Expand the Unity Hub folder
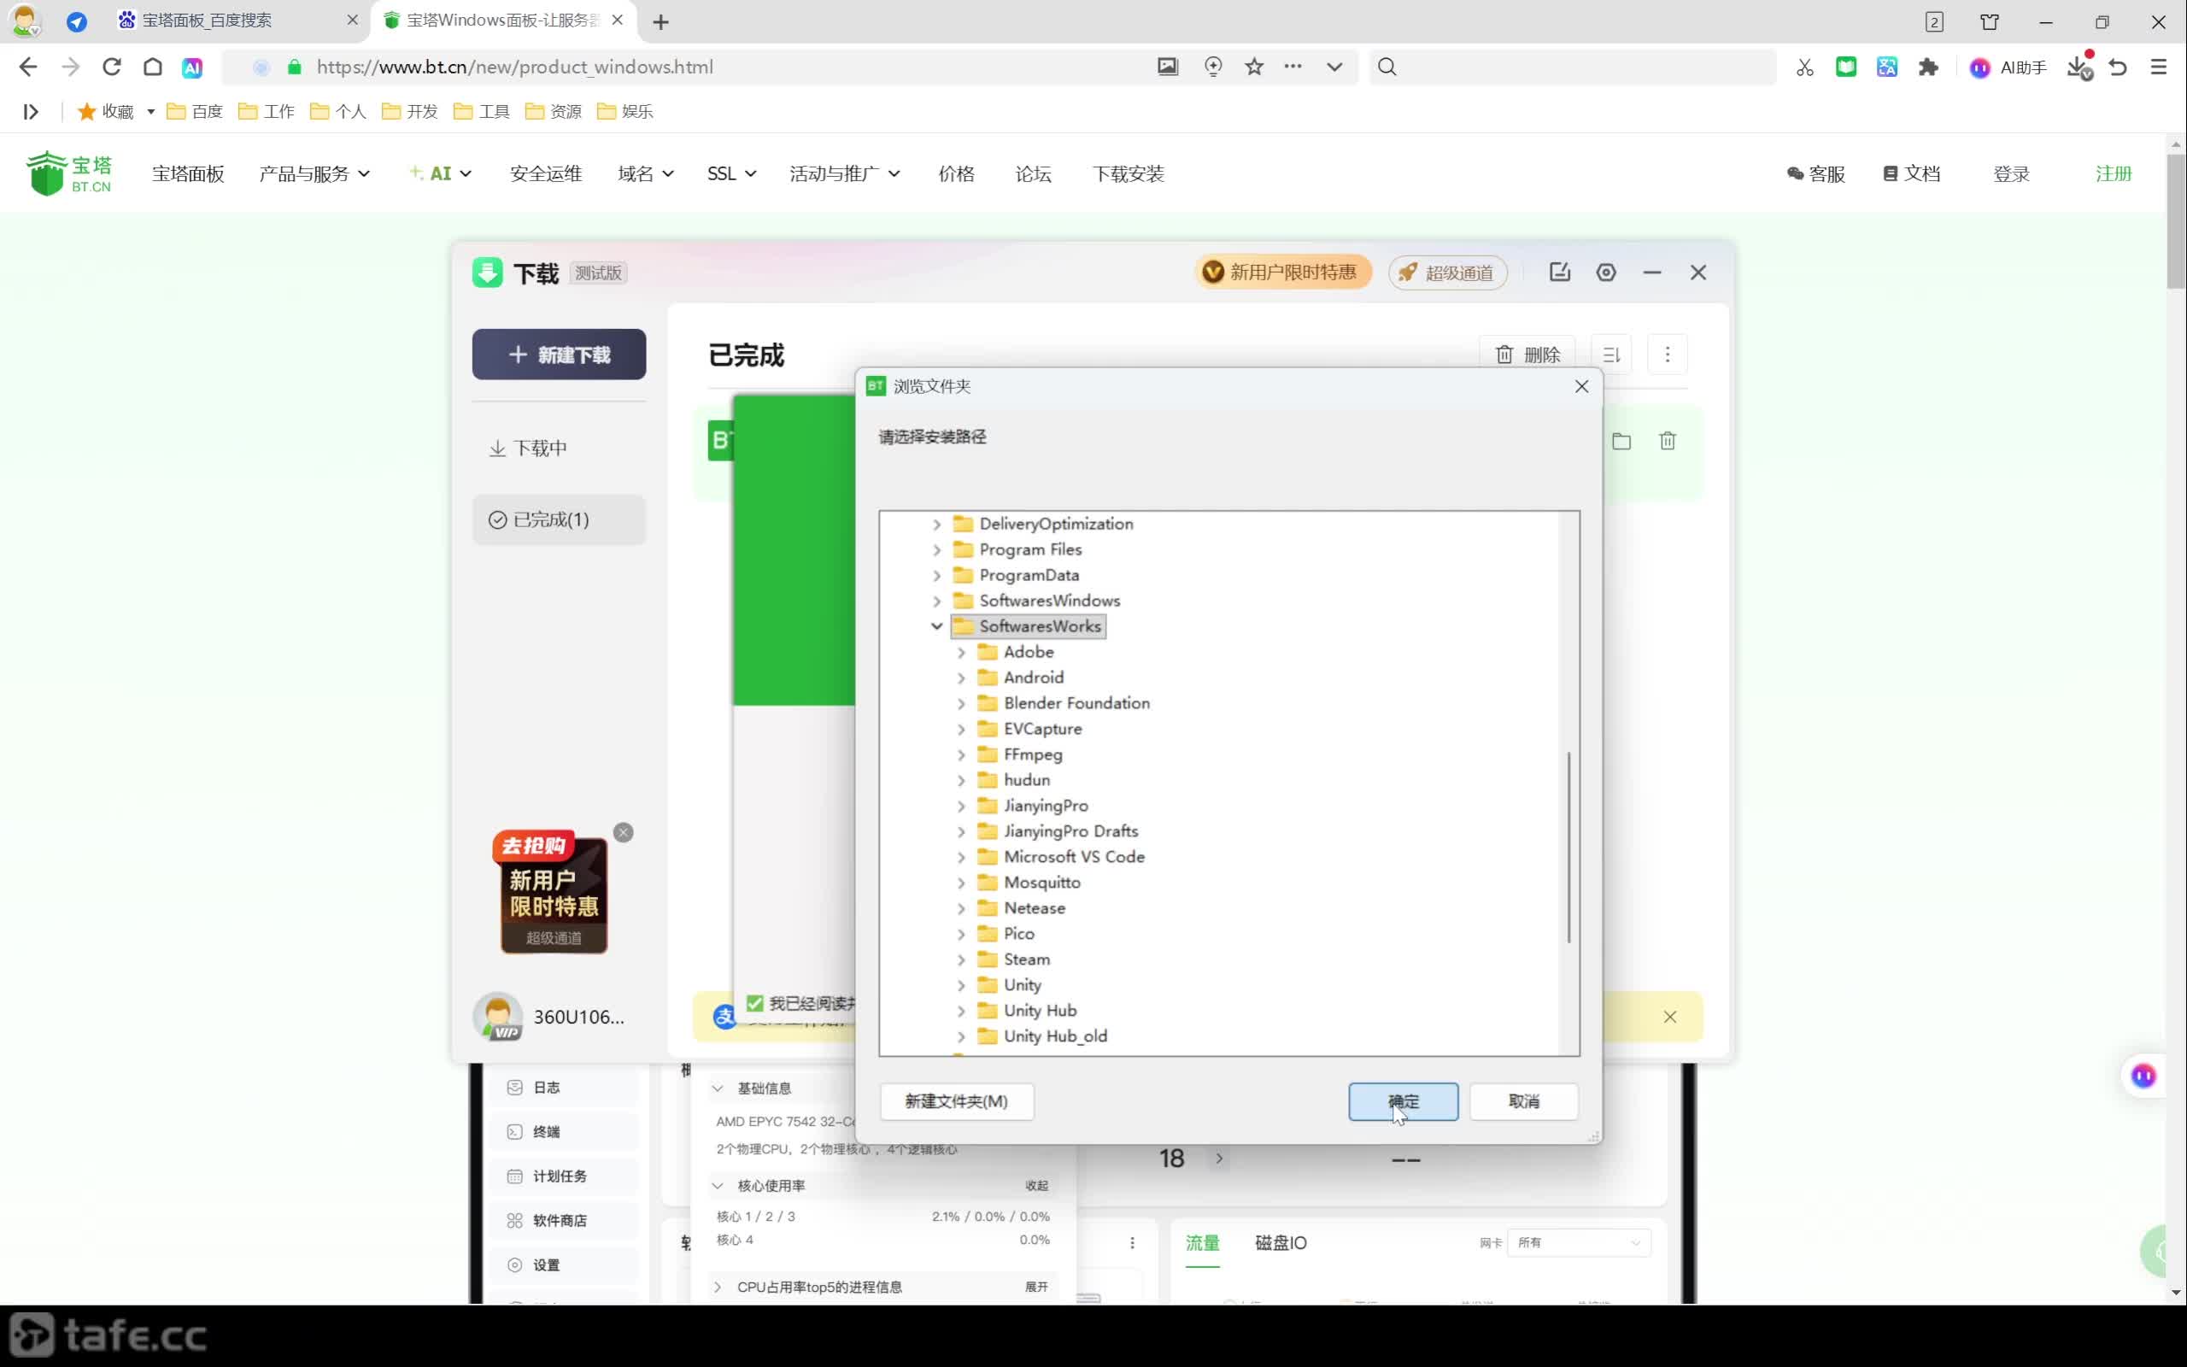Image resolution: width=2187 pixels, height=1367 pixels. coord(962,1011)
